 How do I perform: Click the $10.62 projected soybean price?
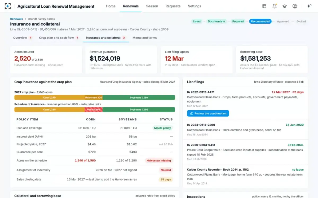(132, 144)
